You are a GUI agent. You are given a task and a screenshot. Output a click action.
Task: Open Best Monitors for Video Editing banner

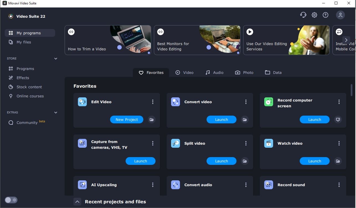[x=197, y=40]
